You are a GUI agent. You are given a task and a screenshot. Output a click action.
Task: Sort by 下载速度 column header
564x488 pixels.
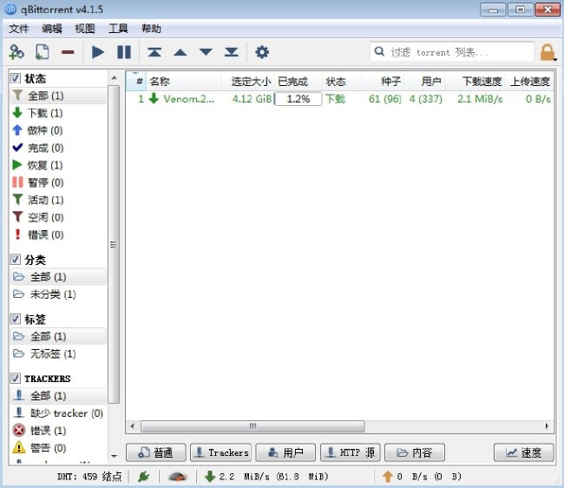[x=475, y=82]
